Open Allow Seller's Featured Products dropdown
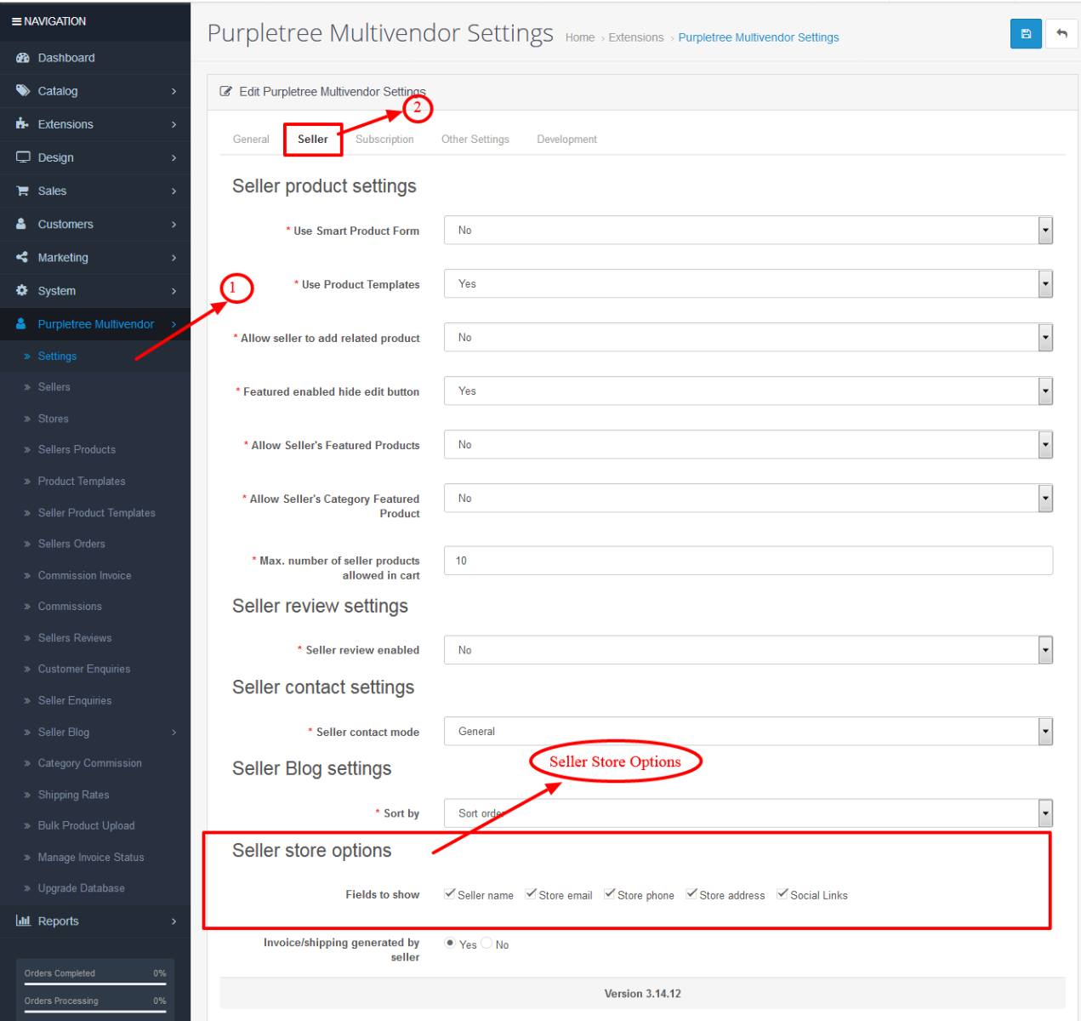 (748, 444)
